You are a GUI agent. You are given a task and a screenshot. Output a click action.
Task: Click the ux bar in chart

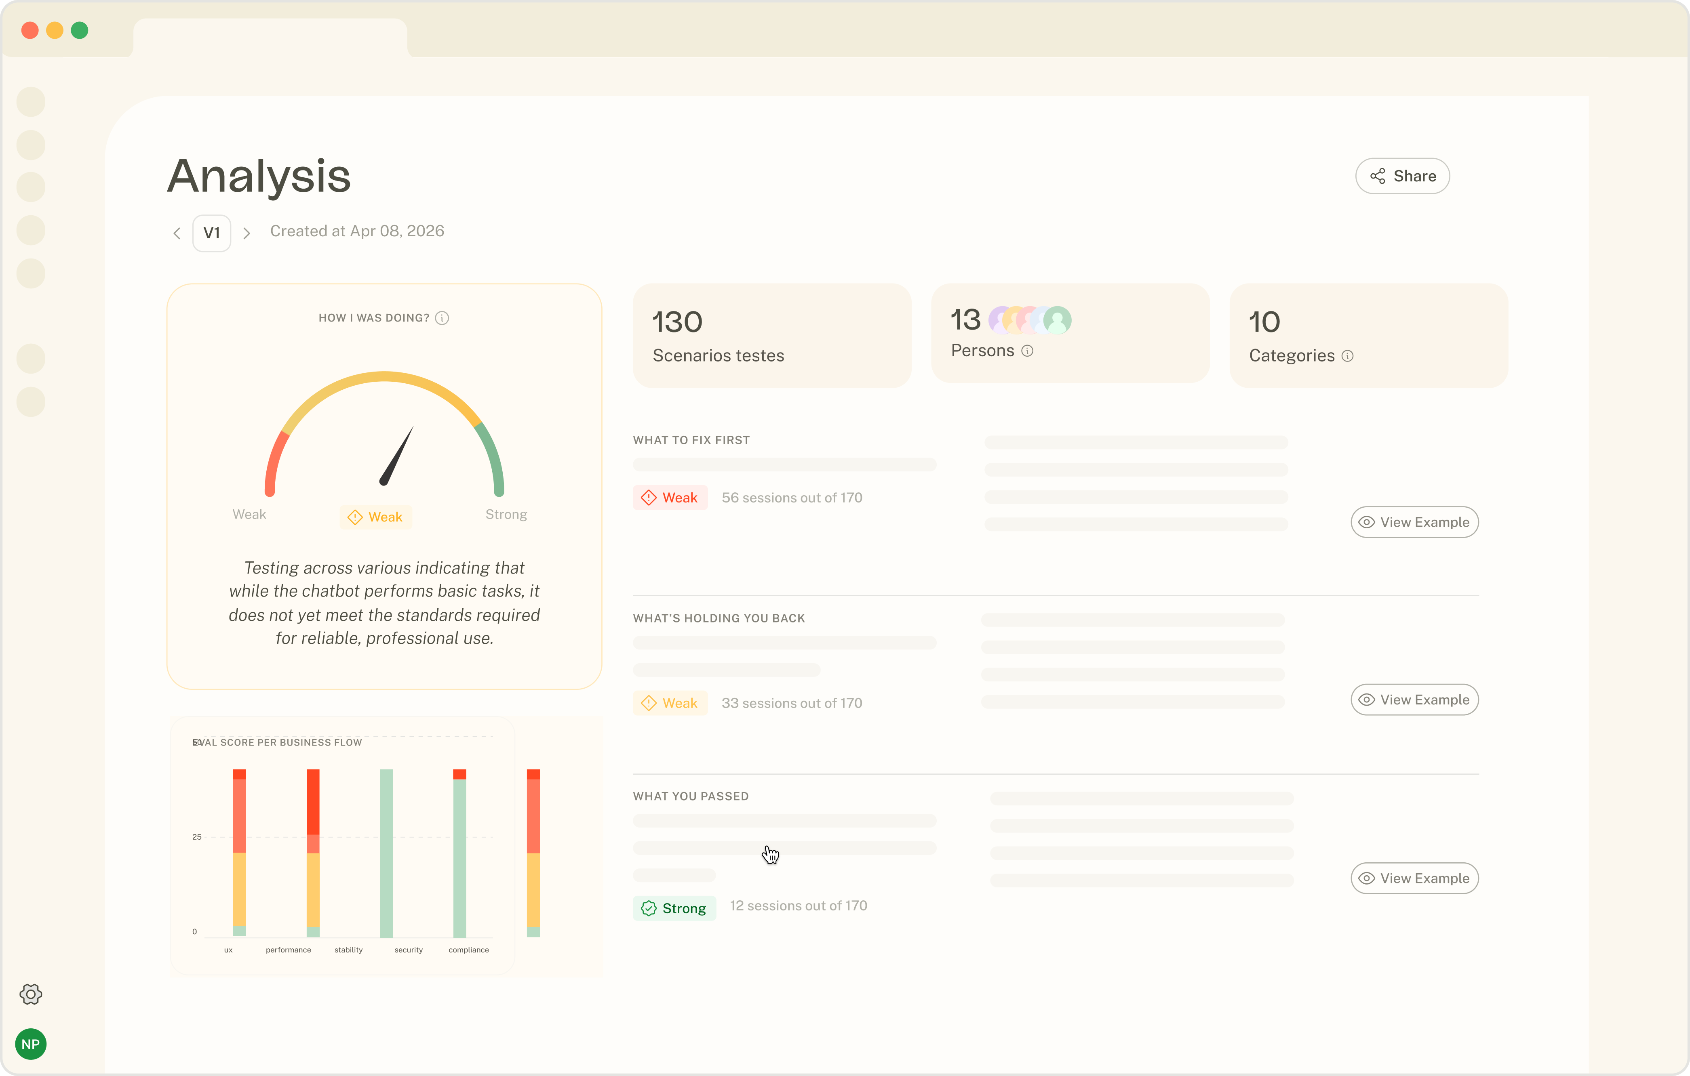pyautogui.click(x=239, y=853)
